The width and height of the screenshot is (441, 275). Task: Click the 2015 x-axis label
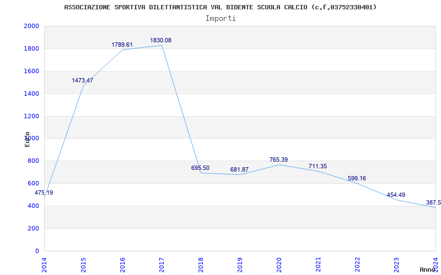point(84,265)
